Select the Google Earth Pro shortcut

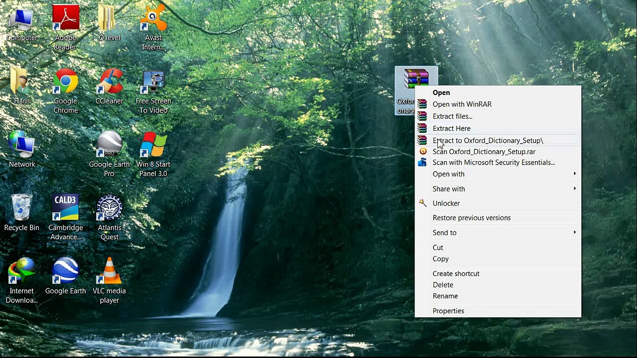tap(109, 155)
